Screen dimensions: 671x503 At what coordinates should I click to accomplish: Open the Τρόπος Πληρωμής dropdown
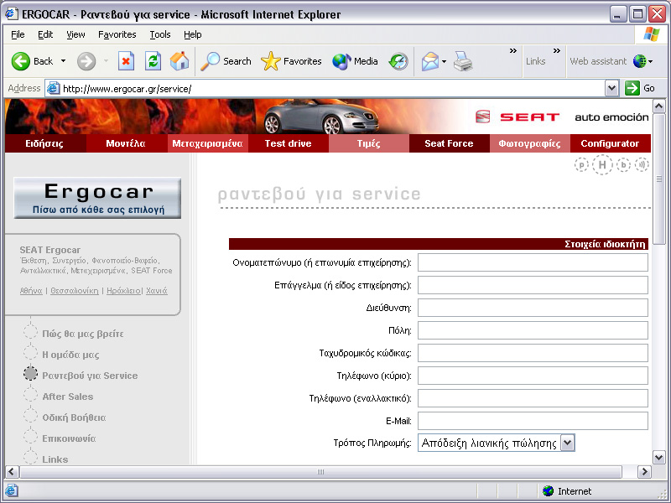coord(497,443)
